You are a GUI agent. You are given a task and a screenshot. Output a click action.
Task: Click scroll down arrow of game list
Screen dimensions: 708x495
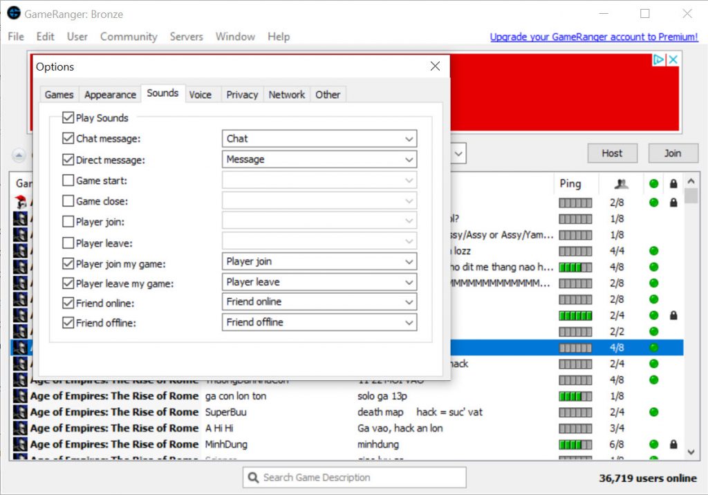tap(691, 452)
